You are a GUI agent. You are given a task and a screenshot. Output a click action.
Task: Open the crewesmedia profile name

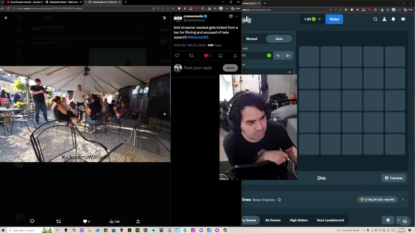click(x=193, y=16)
